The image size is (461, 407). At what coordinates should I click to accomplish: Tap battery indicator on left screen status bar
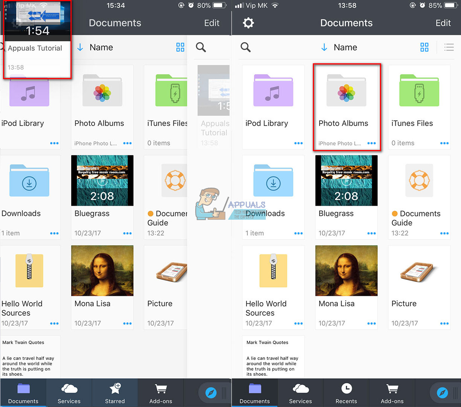pos(219,5)
